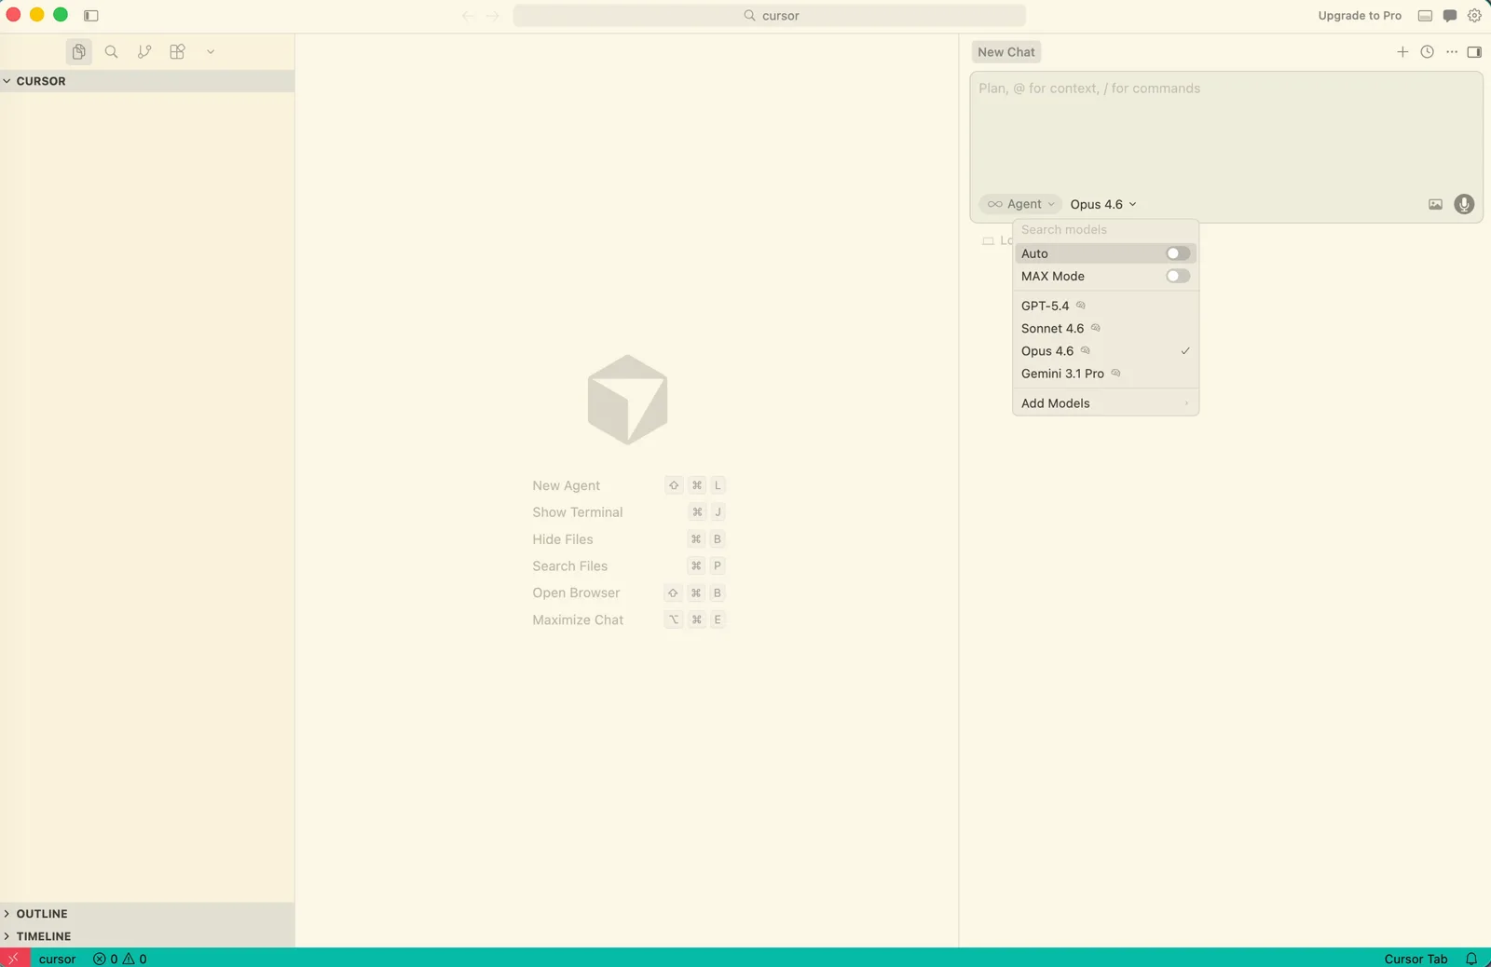The width and height of the screenshot is (1491, 967).
Task: Select Sonnet 4.6 model
Action: coord(1105,329)
